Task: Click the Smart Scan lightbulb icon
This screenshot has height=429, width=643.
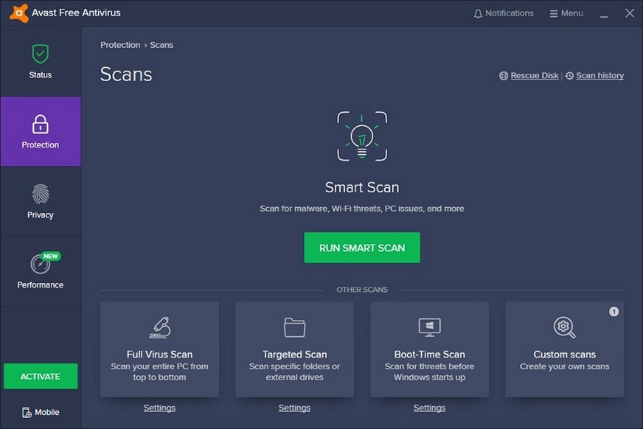Action: click(362, 136)
